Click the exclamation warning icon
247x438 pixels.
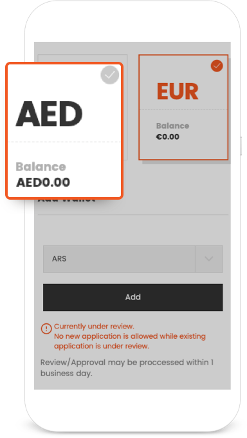coord(46,328)
